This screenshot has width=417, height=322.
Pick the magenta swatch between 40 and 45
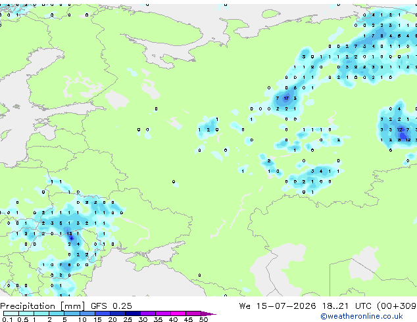[178, 313]
